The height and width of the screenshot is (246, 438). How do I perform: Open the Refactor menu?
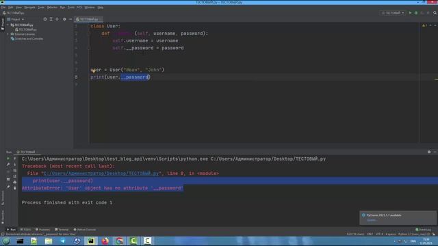[52, 8]
